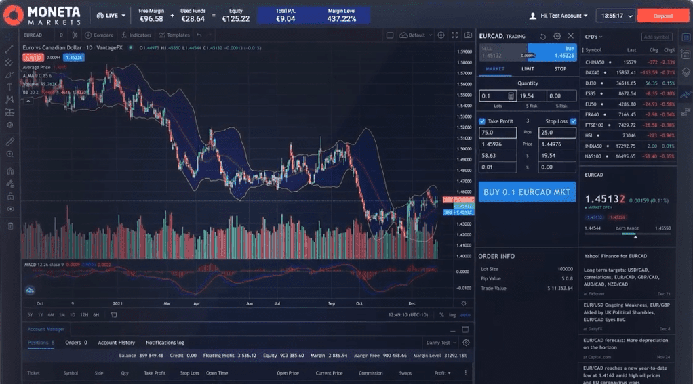The height and width of the screenshot is (384, 693).
Task: Hide all drawings with eye icon
Action: [x=9, y=209]
